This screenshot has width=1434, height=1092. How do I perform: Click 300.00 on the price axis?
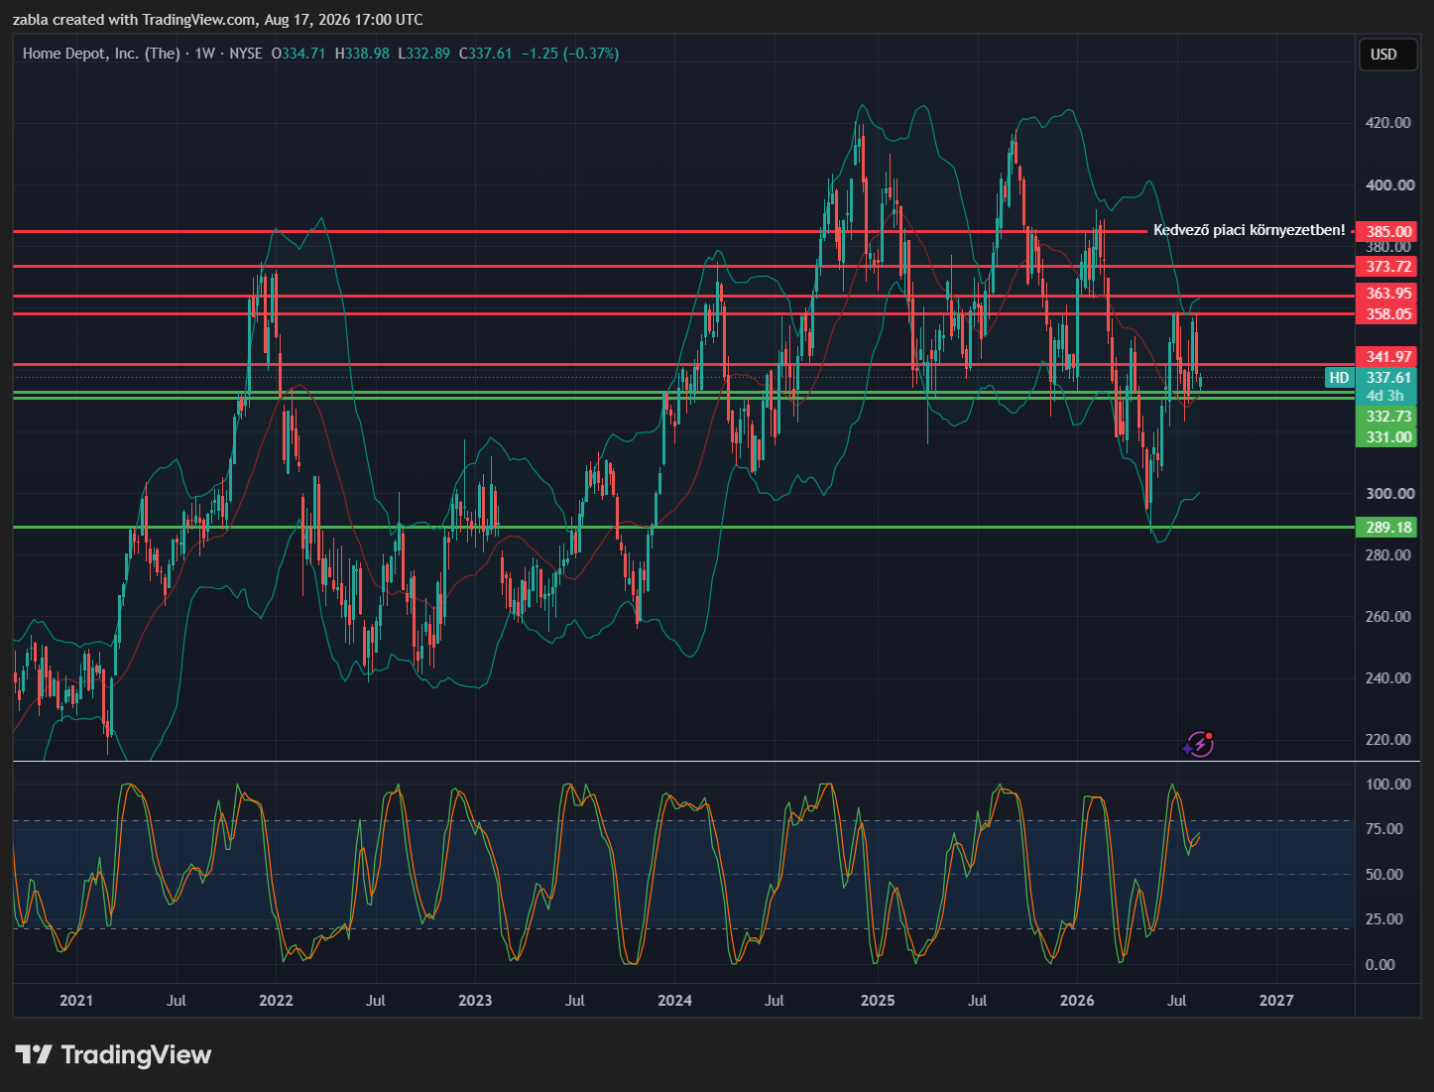point(1390,493)
